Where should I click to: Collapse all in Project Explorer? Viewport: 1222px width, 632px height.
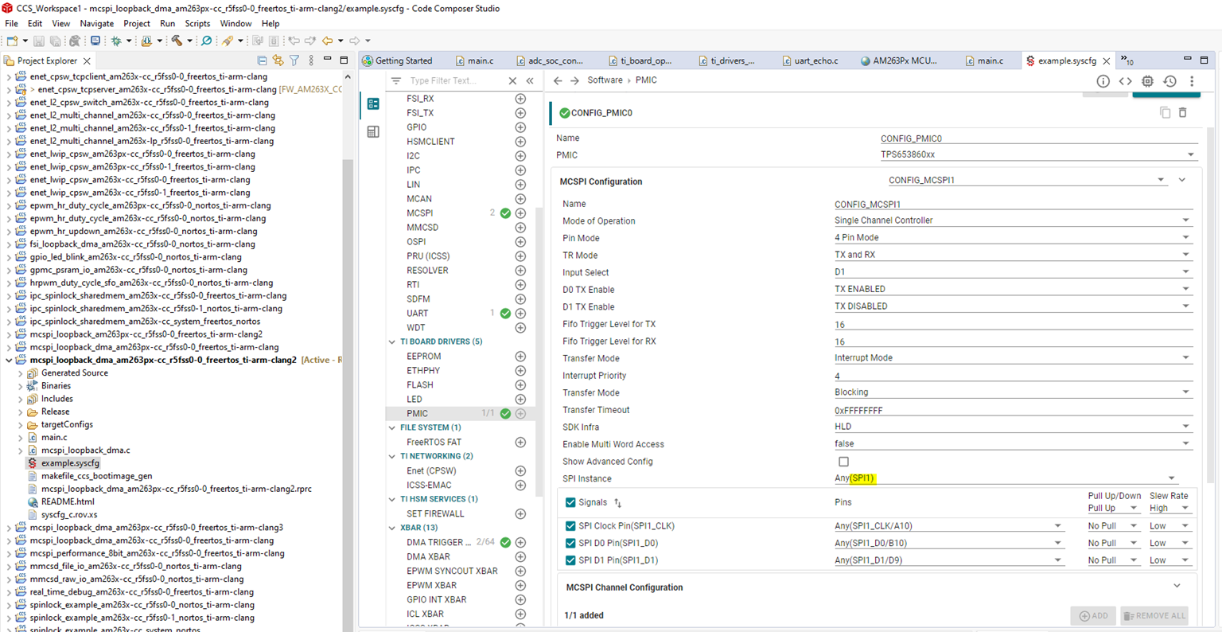(262, 60)
